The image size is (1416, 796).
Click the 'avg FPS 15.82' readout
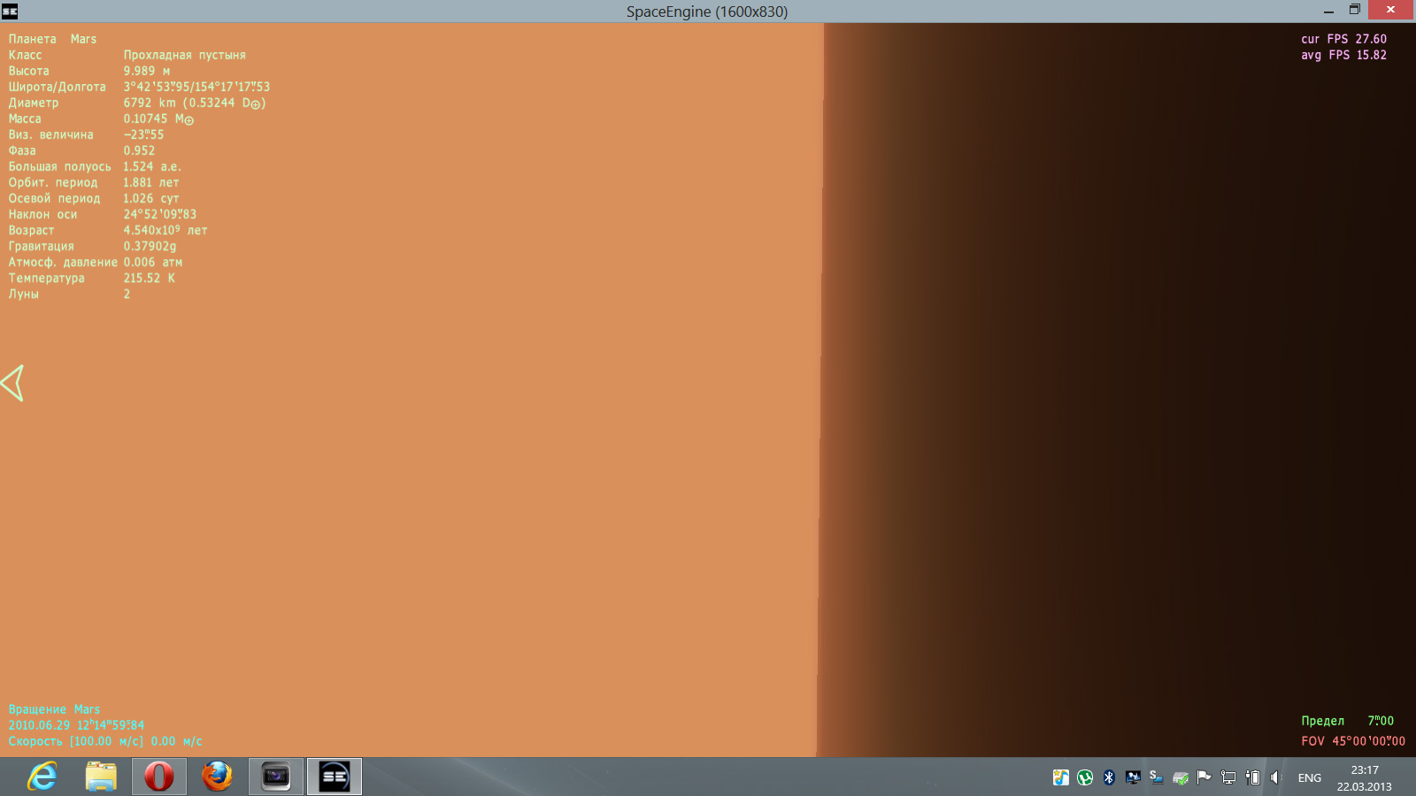coord(1343,55)
